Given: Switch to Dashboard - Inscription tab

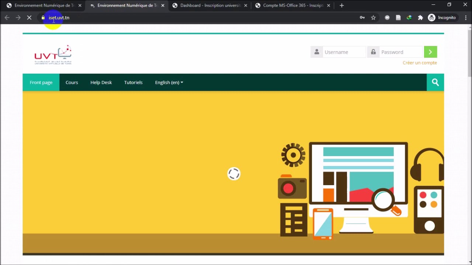Looking at the screenshot, I should (x=210, y=6).
